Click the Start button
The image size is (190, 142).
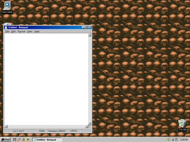(x=6, y=140)
